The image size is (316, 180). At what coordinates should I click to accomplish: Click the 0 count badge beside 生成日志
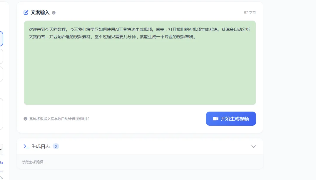tap(56, 146)
